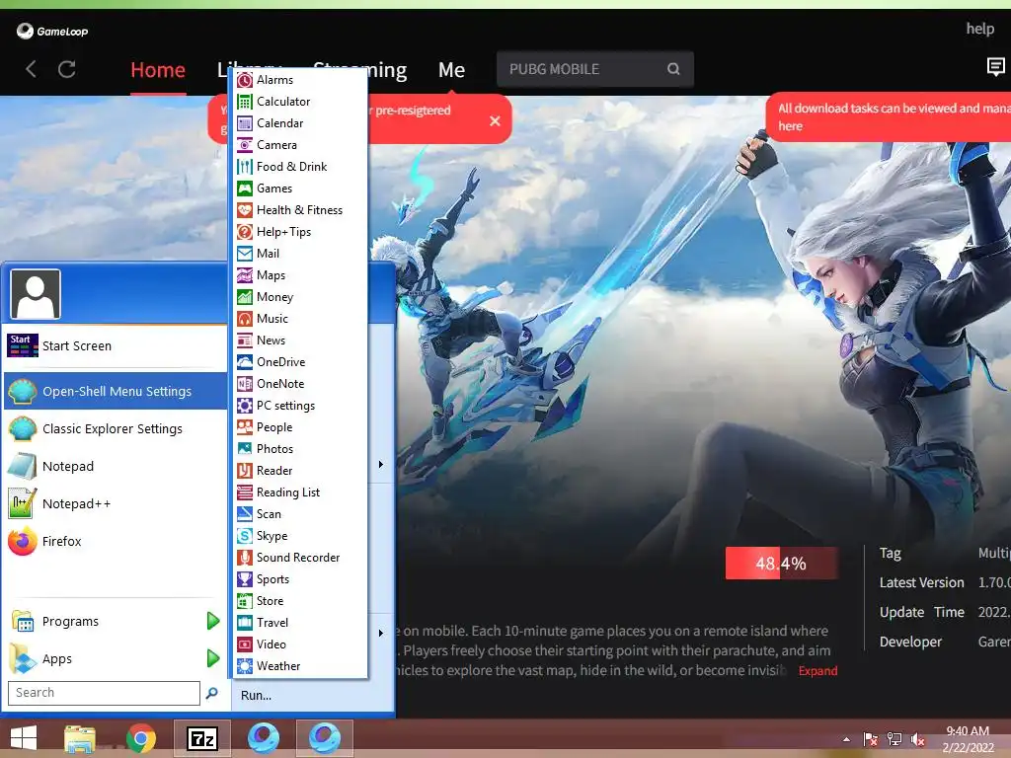This screenshot has height=758, width=1011.
Task: Click the Windows Start button
Action: pos(24,738)
